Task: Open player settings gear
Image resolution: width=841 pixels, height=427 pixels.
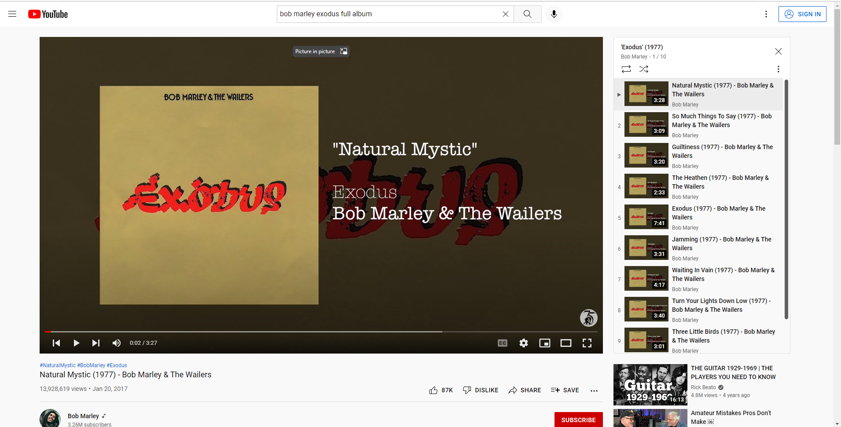Action: [523, 343]
